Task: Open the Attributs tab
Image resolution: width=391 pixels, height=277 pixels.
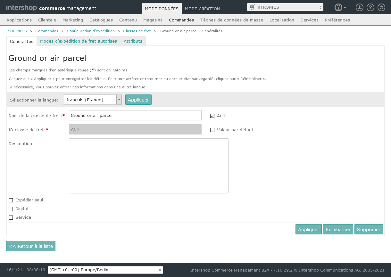Action: 133,41
